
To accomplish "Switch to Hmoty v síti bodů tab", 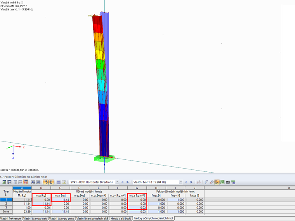I will coord(121,219).
